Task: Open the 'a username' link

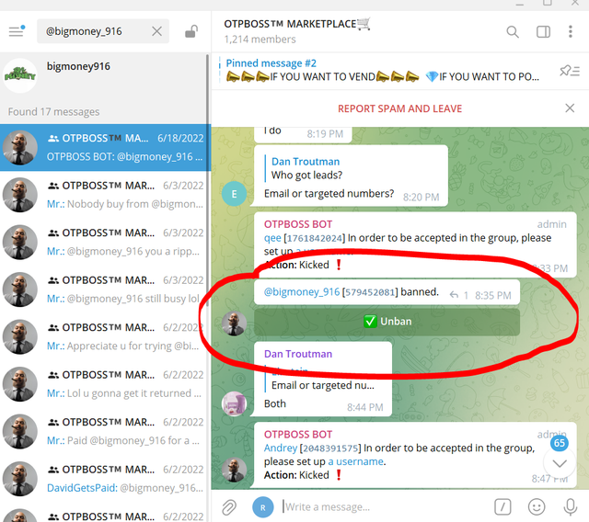Action: (x=356, y=461)
